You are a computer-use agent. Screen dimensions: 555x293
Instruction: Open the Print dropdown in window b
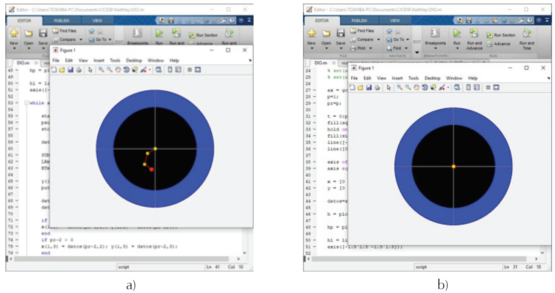coord(362,48)
